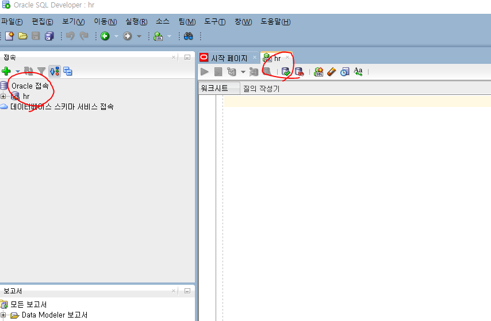Click green plus New Connection icon

click(x=6, y=71)
